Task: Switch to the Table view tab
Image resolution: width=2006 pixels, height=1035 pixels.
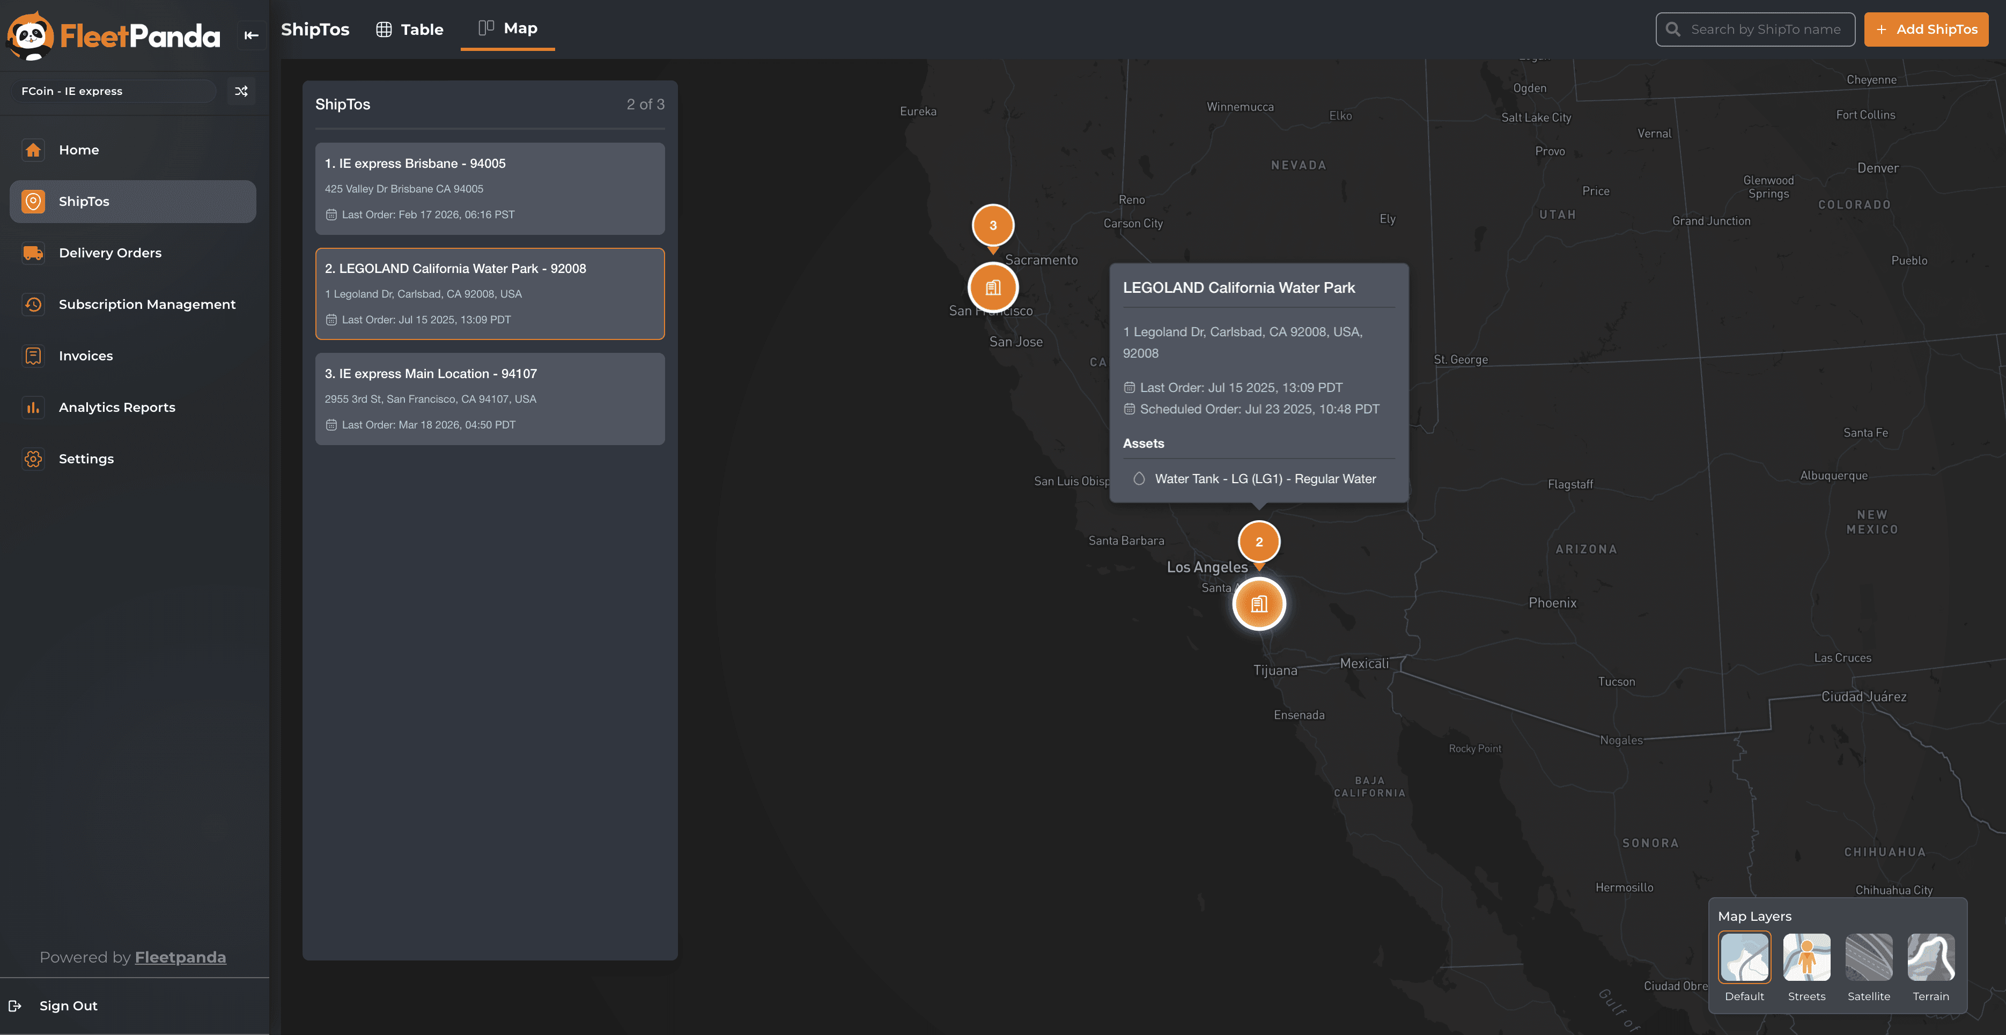Action: pos(410,29)
